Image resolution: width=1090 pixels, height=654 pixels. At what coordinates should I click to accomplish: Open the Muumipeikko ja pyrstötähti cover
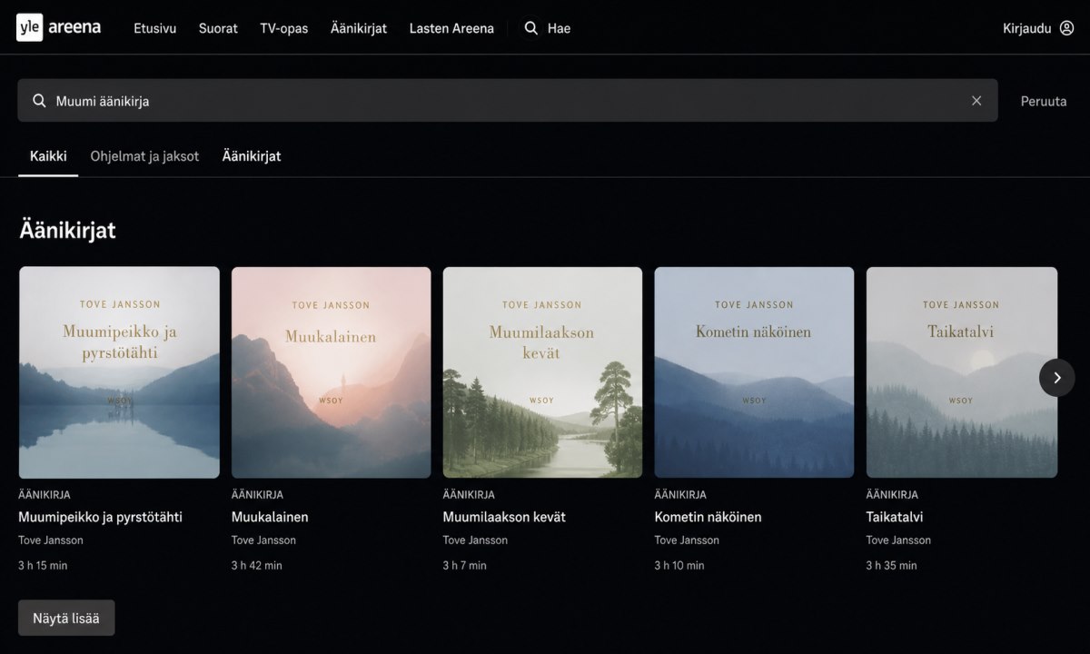point(119,372)
